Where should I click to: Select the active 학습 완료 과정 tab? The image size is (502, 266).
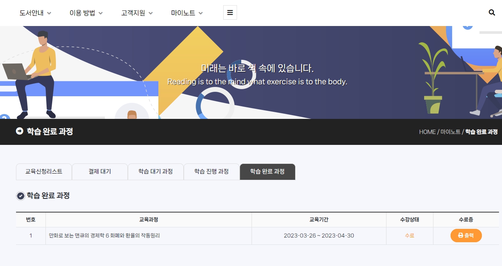coord(267,172)
